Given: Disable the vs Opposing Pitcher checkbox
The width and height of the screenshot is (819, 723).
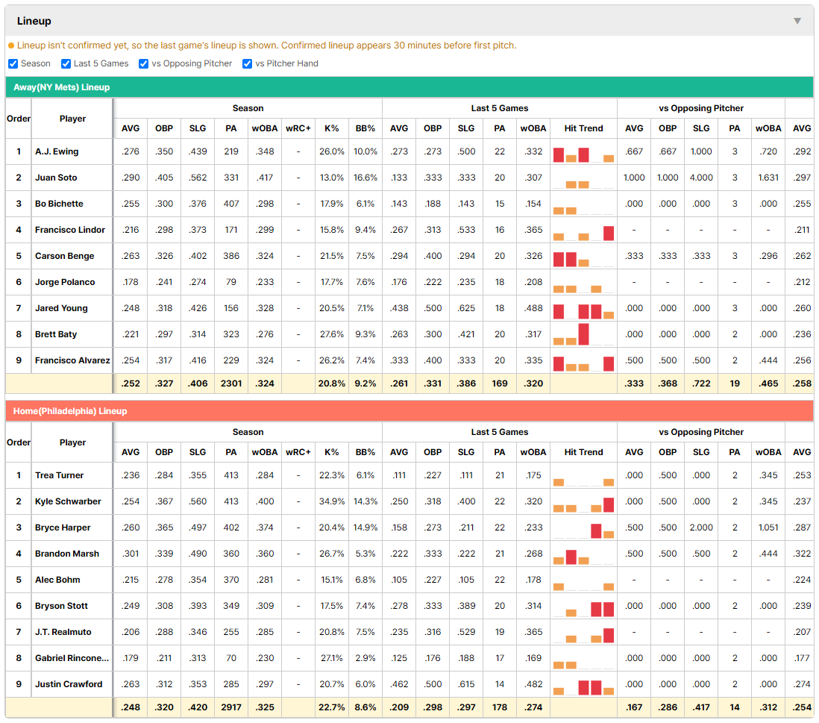Looking at the screenshot, I should pyautogui.click(x=143, y=63).
